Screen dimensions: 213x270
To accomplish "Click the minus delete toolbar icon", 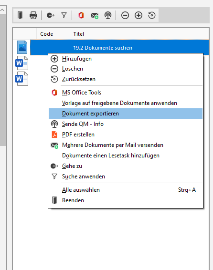I will tap(125, 15).
